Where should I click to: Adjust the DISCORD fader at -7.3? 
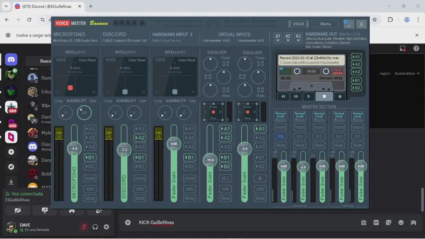click(124, 150)
